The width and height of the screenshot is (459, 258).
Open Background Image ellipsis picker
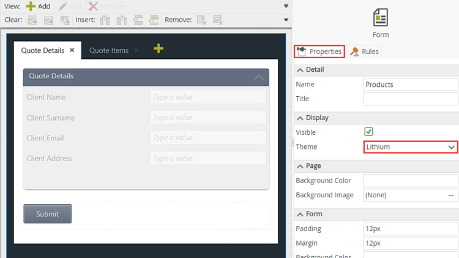tap(451, 195)
